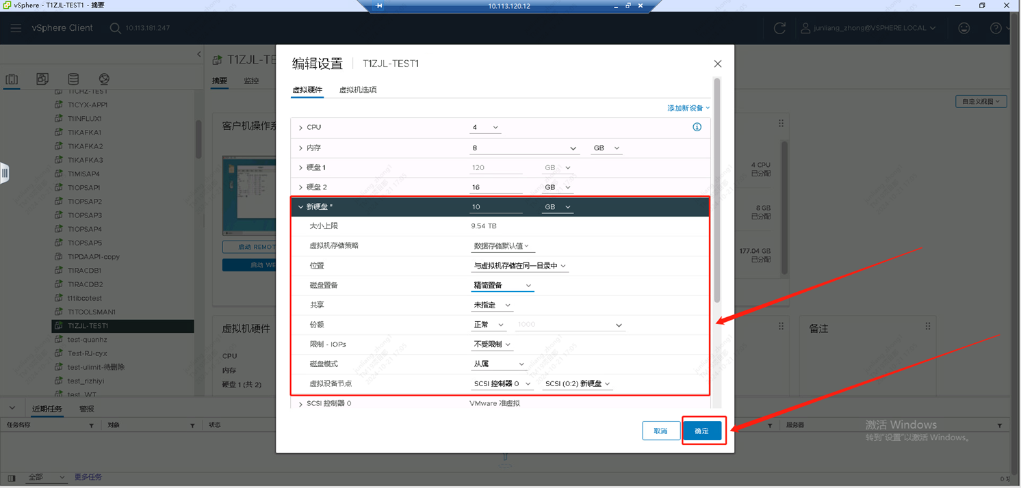1021x488 pixels.
Task: Close the Edit Settings dialog with X
Action: [x=717, y=64]
